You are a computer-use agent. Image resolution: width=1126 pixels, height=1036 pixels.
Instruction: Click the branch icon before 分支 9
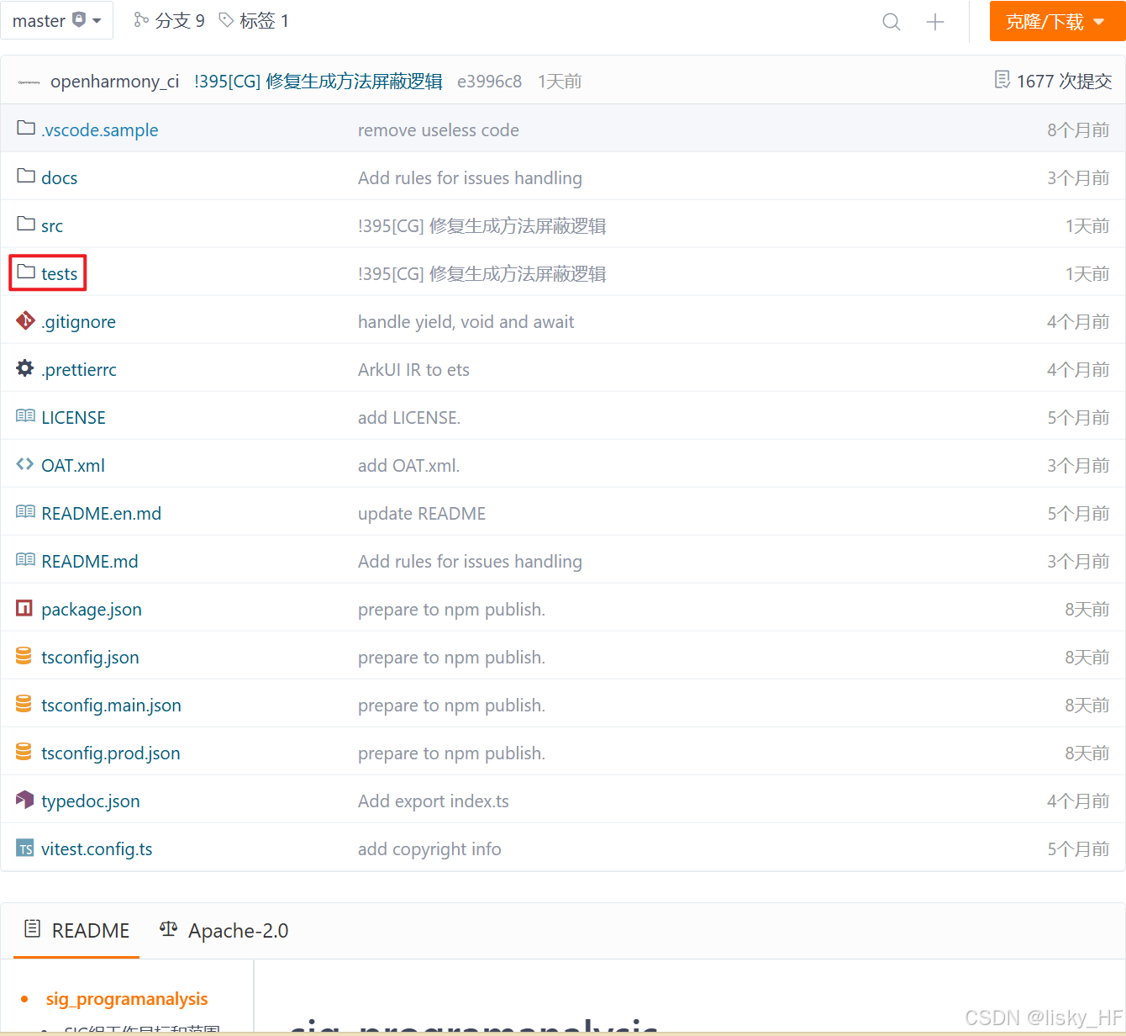pos(141,20)
